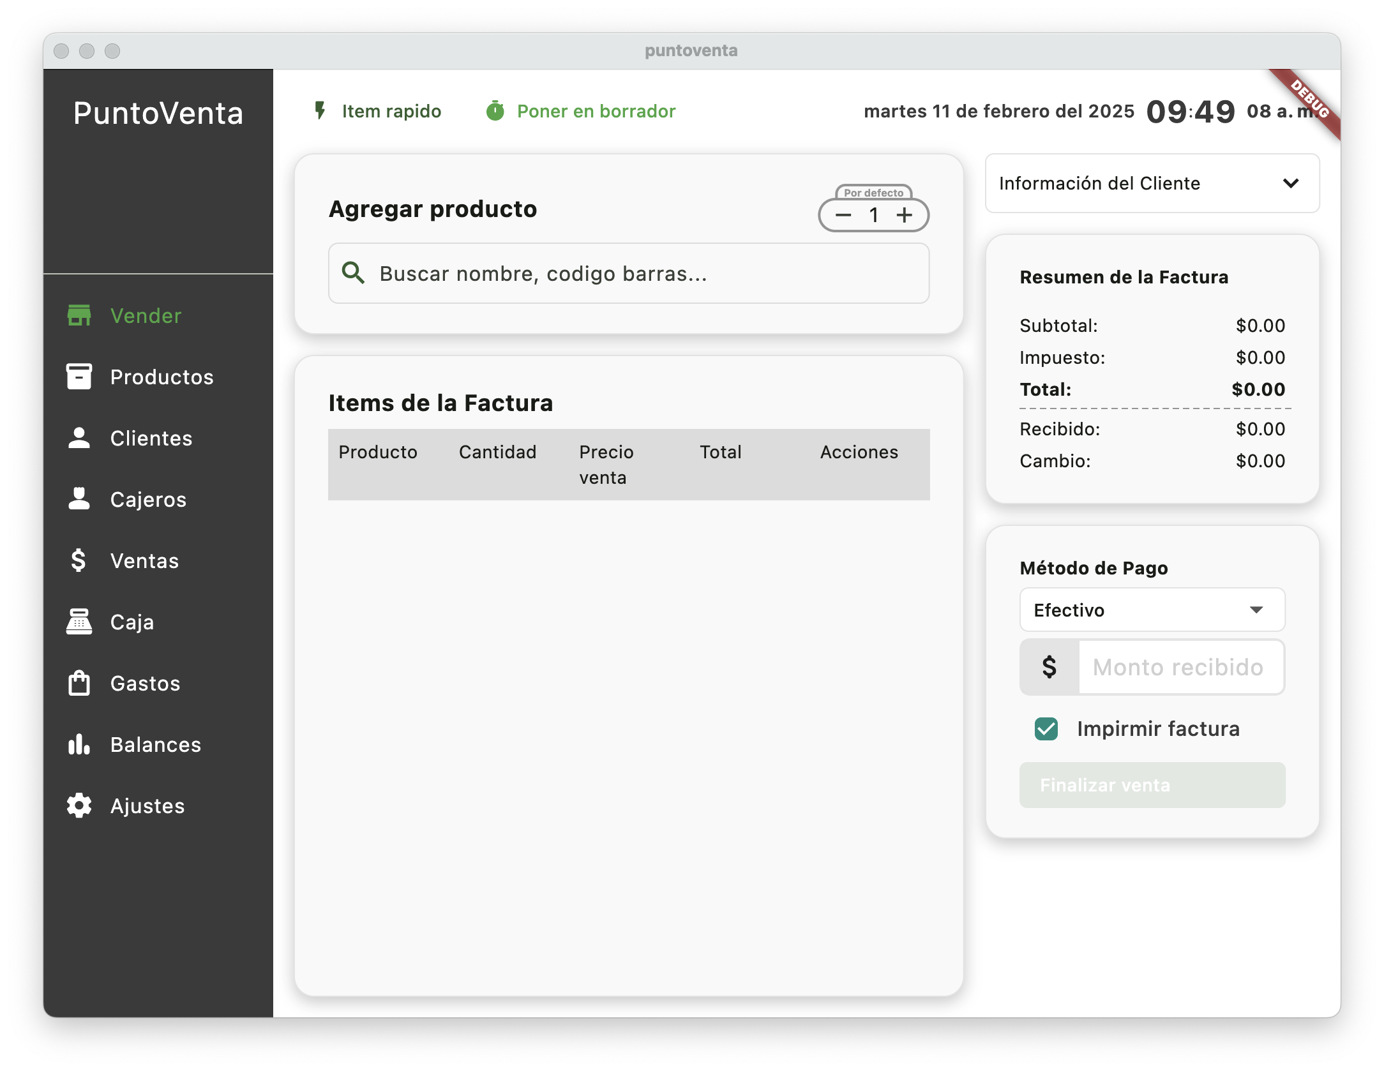
Task: Open Ajustes with the gear icon
Action: [79, 805]
